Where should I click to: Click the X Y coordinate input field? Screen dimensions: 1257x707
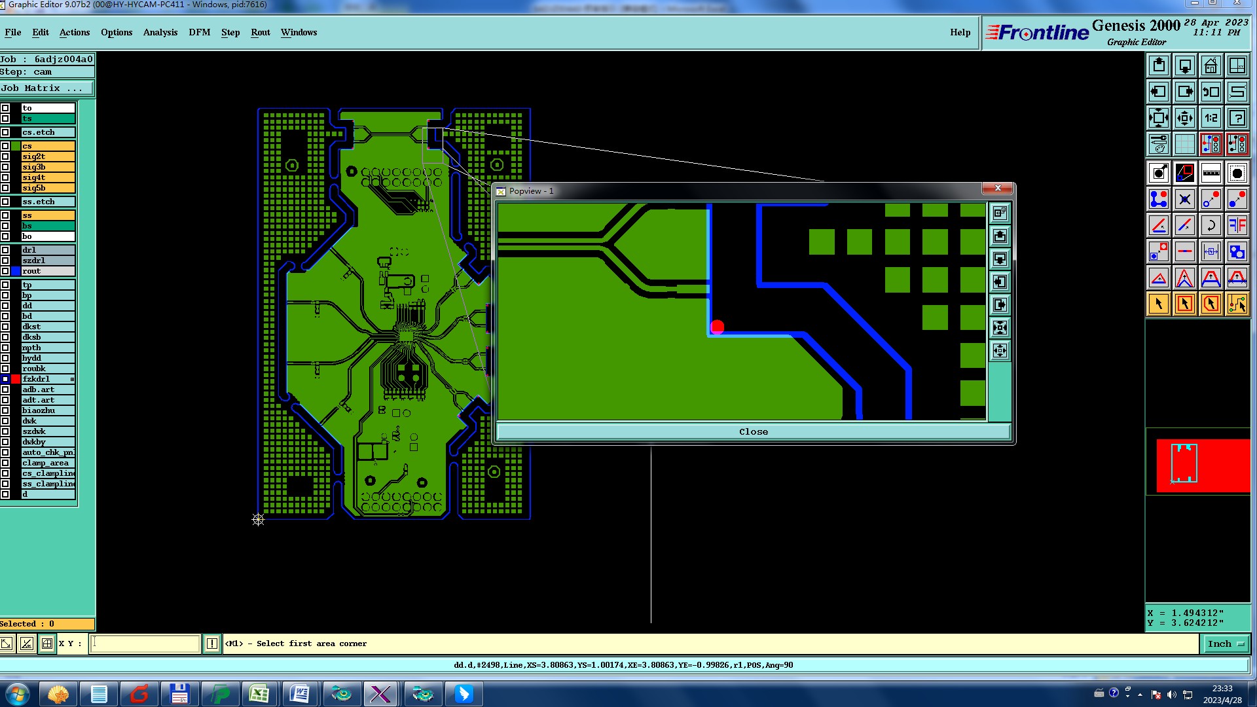coord(145,644)
